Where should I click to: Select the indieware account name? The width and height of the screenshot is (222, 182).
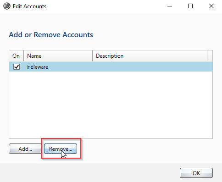coord(37,67)
